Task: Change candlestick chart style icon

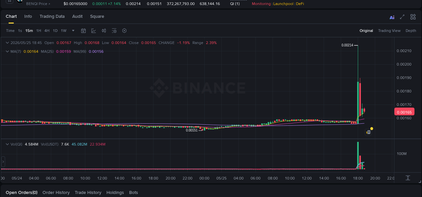Action: [x=104, y=31]
